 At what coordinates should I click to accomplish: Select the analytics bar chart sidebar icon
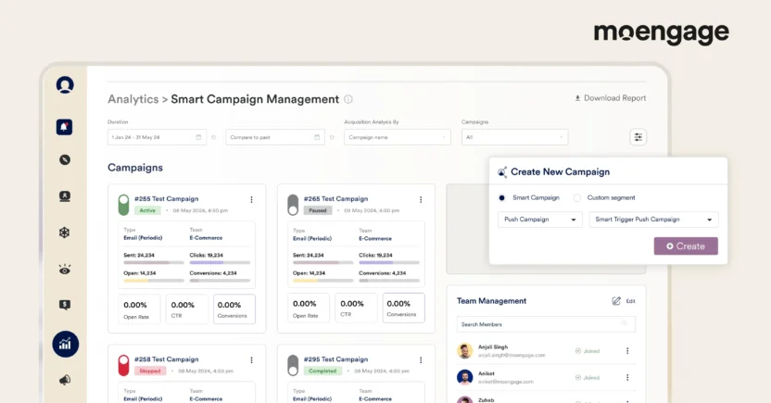coord(65,344)
